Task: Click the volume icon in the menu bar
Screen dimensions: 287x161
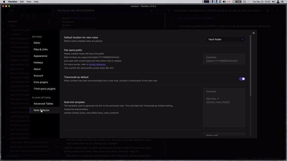Action: (x=274, y=2)
